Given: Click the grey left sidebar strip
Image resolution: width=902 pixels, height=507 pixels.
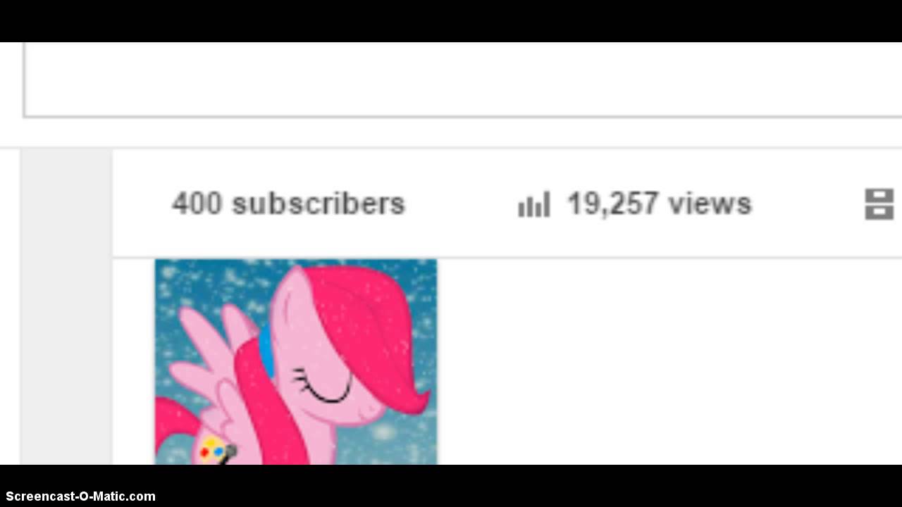Looking at the screenshot, I should click(66, 306).
